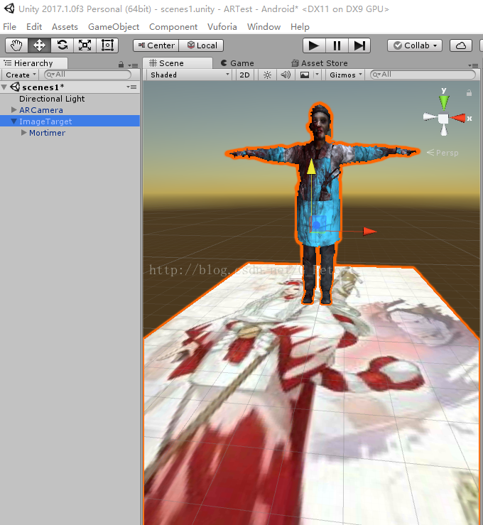This screenshot has height=525, width=483.
Task: Toggle scene audio speaker icon
Action: coord(286,75)
